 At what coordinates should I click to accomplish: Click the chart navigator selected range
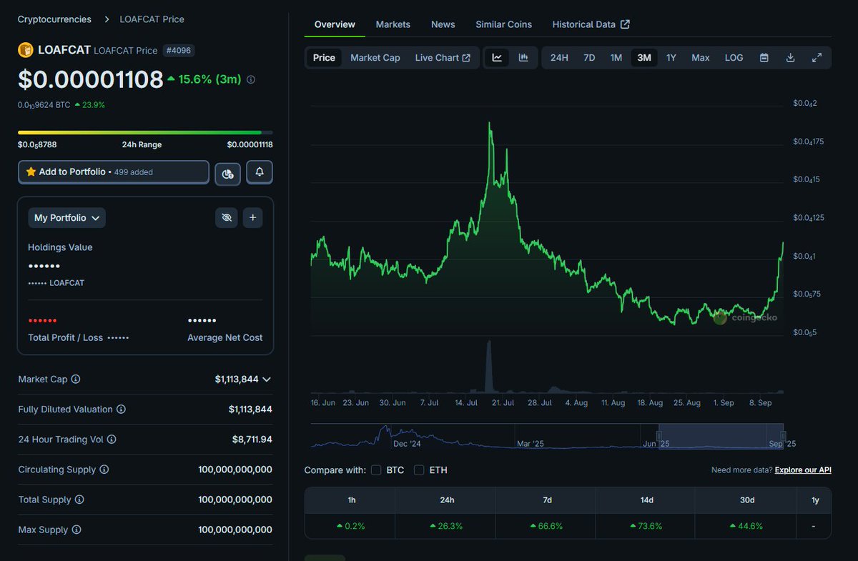(x=721, y=436)
